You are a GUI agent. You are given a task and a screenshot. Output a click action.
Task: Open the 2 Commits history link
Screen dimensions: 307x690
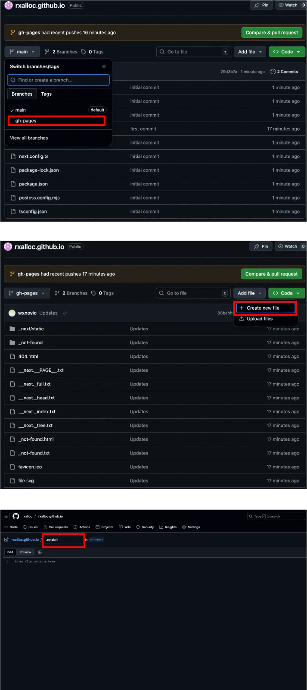284,72
